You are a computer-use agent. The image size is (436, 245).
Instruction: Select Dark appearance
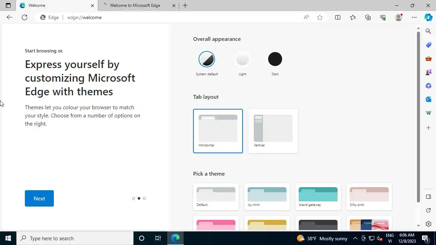click(x=275, y=59)
